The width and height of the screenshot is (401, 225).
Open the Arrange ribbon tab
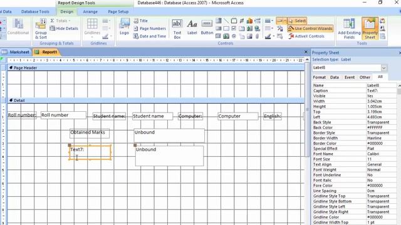pyautogui.click(x=90, y=11)
